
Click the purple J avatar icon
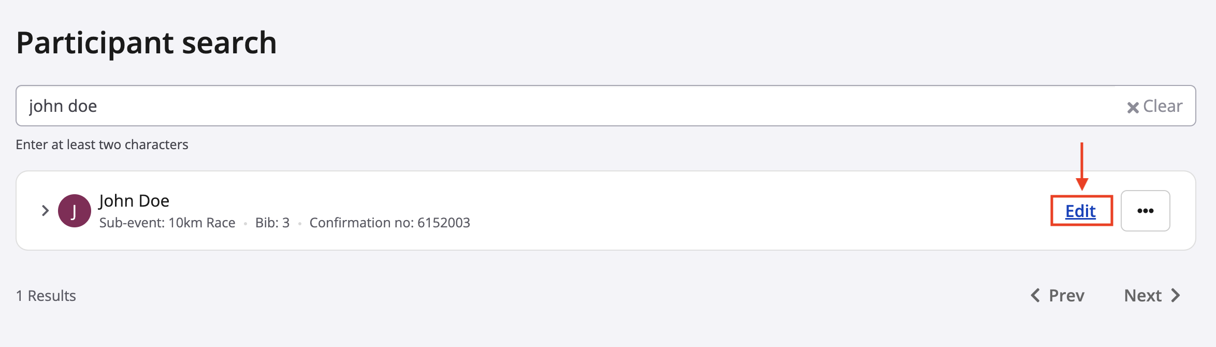(74, 211)
